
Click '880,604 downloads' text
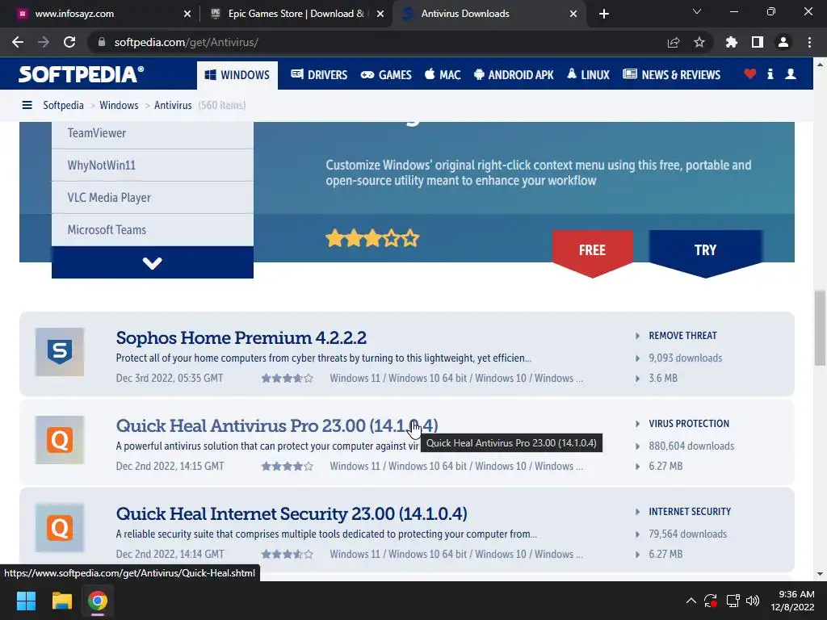(x=691, y=446)
